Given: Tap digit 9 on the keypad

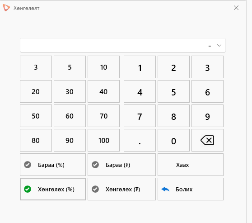Looking at the screenshot, I should point(207,116).
